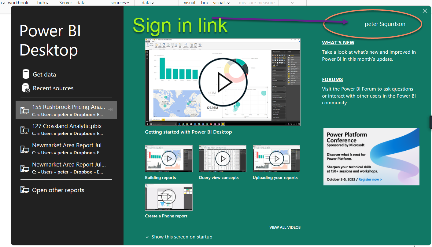Screen dimensions: 432x247
Task: Click 'box' in the background ribbon
Action: tap(205, 3)
